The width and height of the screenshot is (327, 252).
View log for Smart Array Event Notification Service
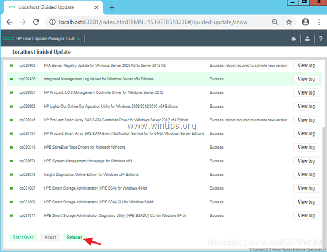(306, 134)
